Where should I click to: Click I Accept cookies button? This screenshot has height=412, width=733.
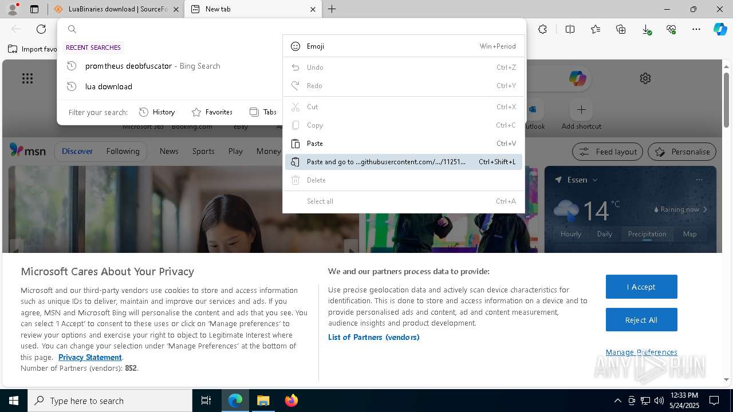pyautogui.click(x=641, y=287)
